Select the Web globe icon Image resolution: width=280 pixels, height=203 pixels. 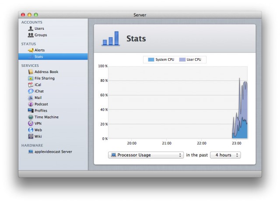pyautogui.click(x=31, y=130)
